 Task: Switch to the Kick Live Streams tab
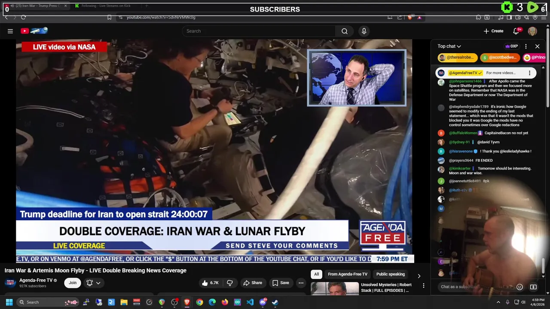(105, 6)
